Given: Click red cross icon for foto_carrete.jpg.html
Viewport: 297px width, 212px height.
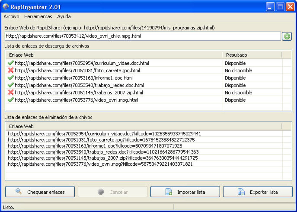Looking at the screenshot, I should [11, 70].
